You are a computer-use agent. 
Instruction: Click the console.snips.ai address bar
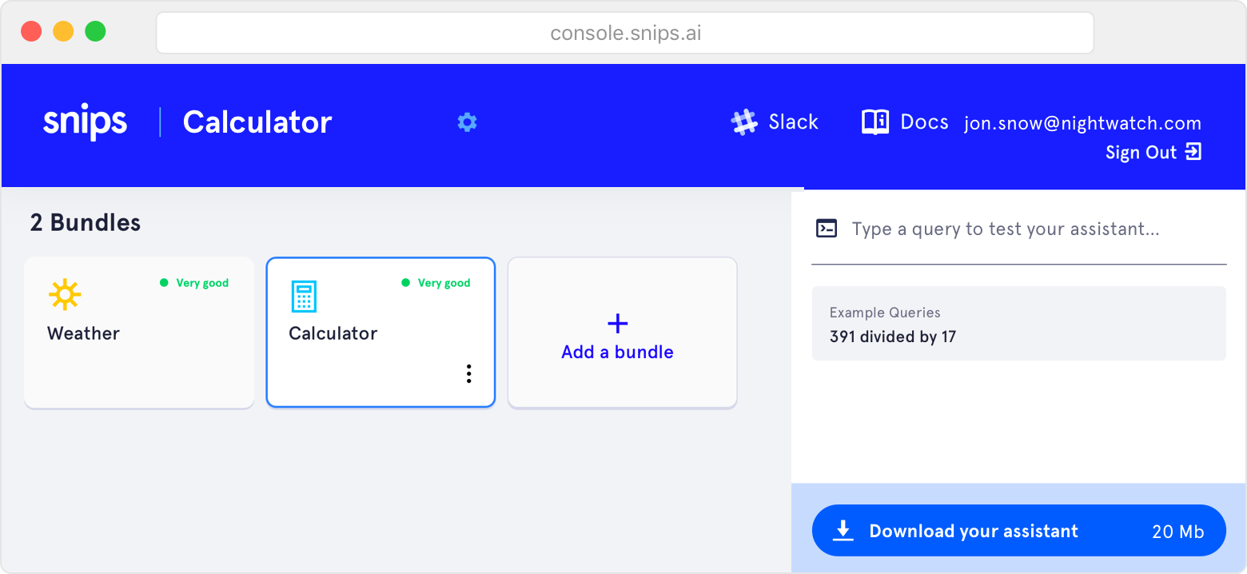[x=625, y=33]
